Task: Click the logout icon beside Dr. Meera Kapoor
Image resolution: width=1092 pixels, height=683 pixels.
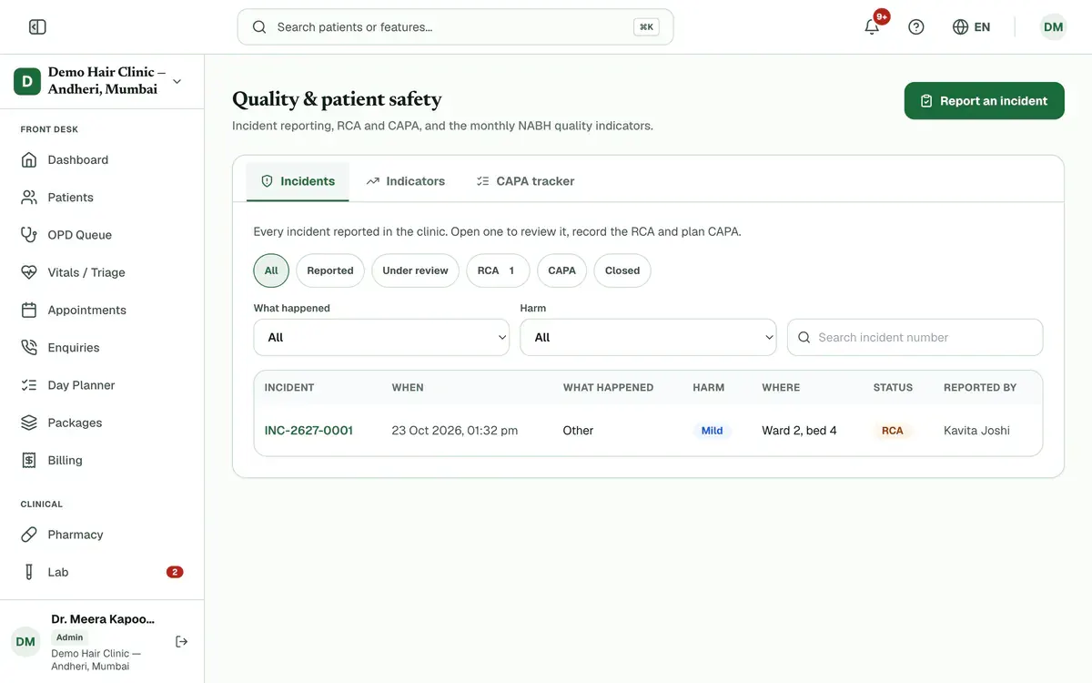Action: (182, 642)
